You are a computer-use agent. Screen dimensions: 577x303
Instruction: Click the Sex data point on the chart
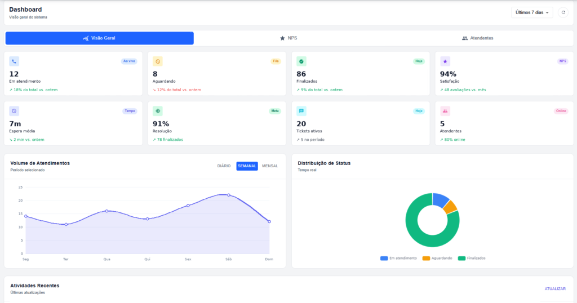188,206
